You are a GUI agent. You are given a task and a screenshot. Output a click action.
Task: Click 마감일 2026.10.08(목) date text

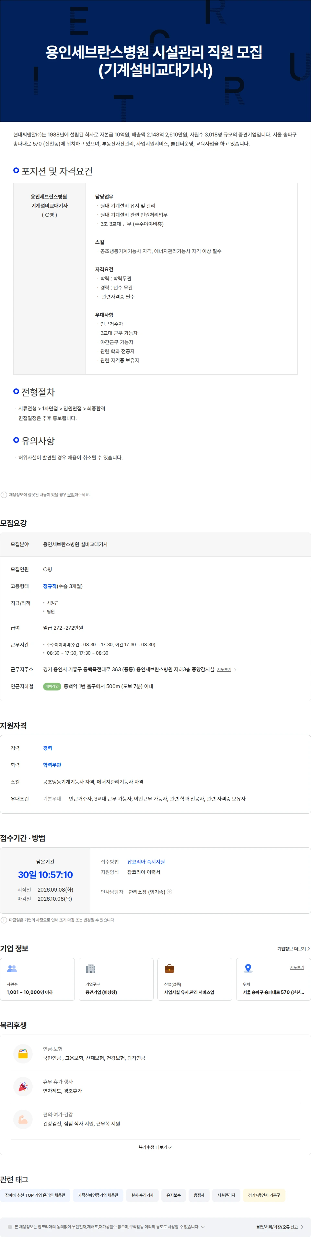45,899
